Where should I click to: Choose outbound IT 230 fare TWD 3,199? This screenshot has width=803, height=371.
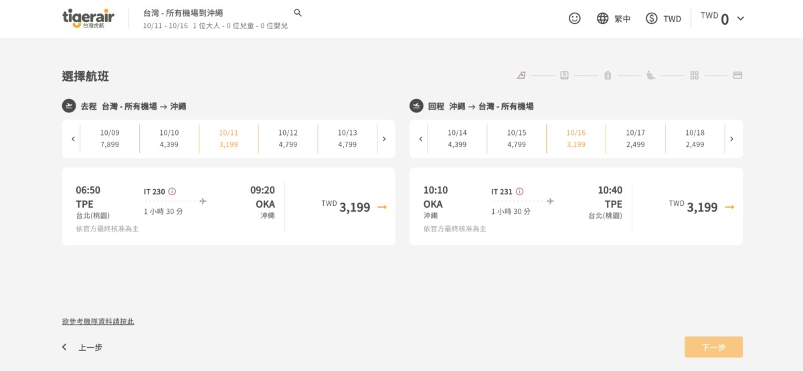point(354,207)
